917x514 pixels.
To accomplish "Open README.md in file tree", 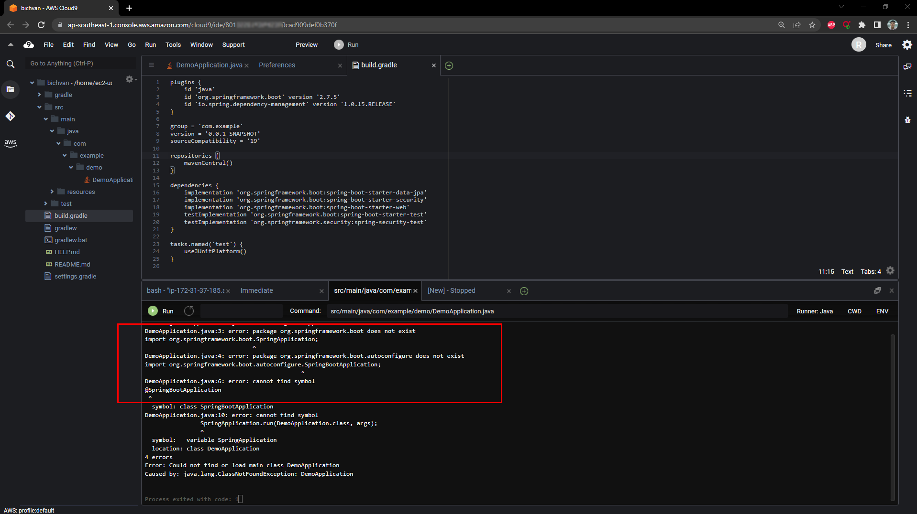I will [x=72, y=264].
